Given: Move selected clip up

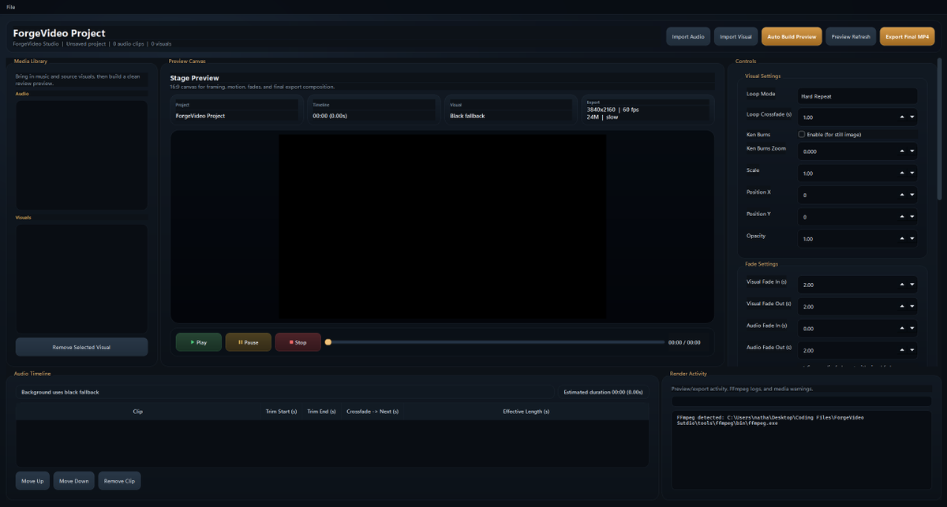Looking at the screenshot, I should click(x=32, y=481).
